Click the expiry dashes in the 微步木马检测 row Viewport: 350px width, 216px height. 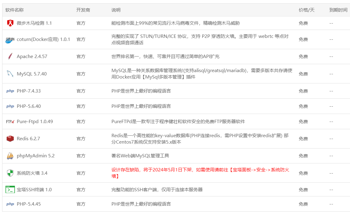[x=331, y=23]
